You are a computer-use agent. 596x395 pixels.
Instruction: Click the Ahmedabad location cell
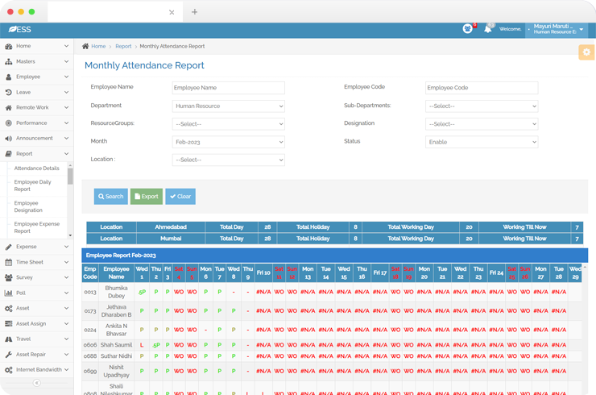[x=171, y=227]
